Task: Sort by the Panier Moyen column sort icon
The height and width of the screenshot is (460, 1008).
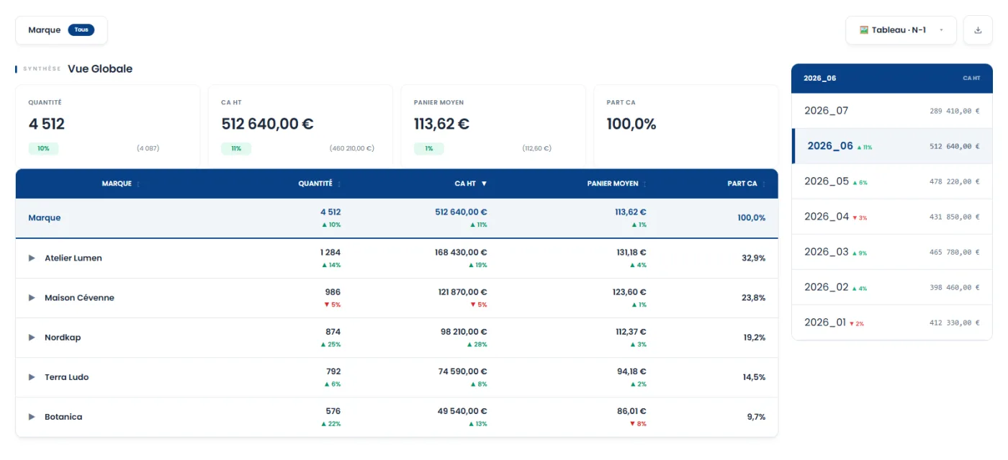Action: click(644, 184)
